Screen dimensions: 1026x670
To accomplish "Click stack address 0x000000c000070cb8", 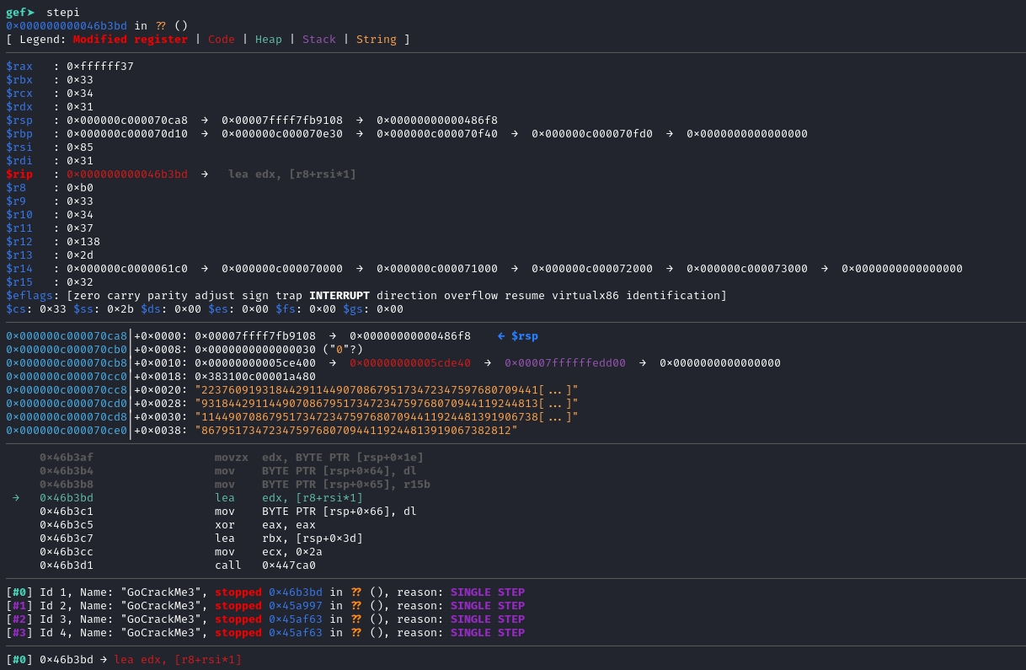I will pyautogui.click(x=67, y=363).
